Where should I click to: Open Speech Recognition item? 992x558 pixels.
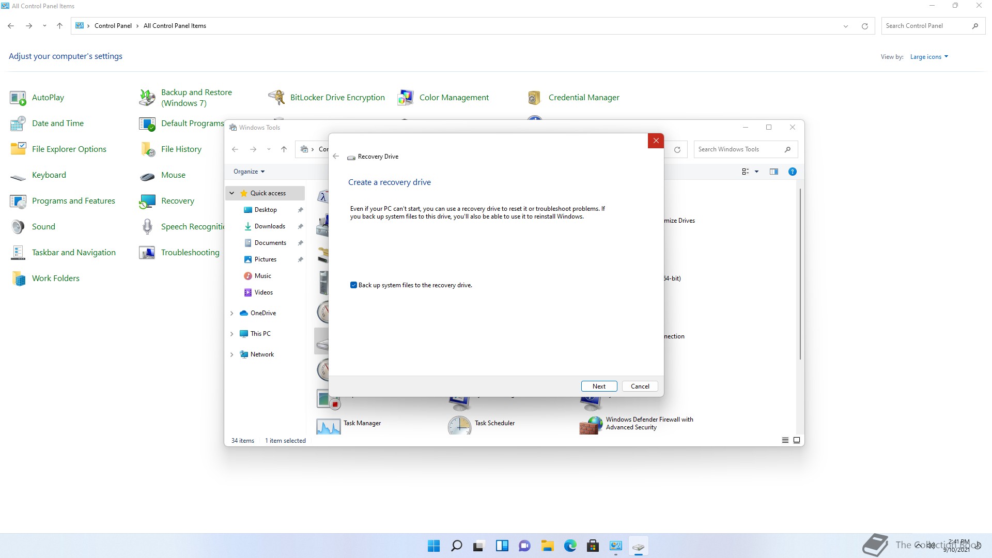[x=181, y=226]
